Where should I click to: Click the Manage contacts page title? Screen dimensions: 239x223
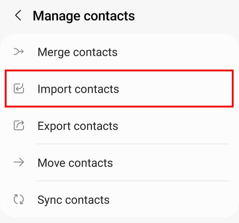(84, 16)
